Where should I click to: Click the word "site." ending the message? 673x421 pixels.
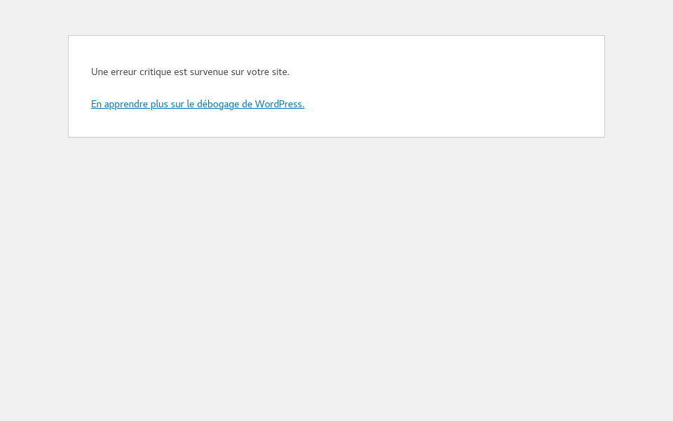tap(280, 72)
